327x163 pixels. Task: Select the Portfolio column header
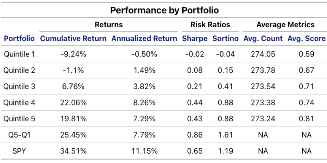19,39
